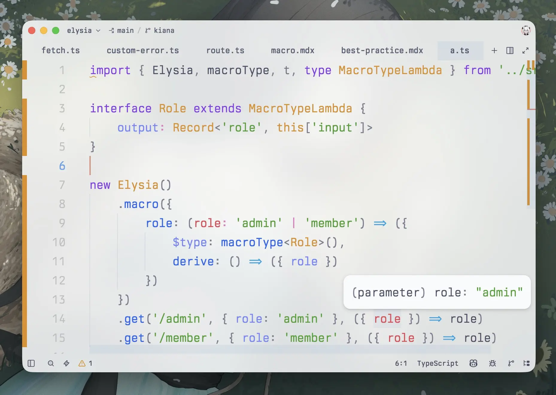Click the '.macro' method call
The image size is (556, 395).
pos(138,204)
